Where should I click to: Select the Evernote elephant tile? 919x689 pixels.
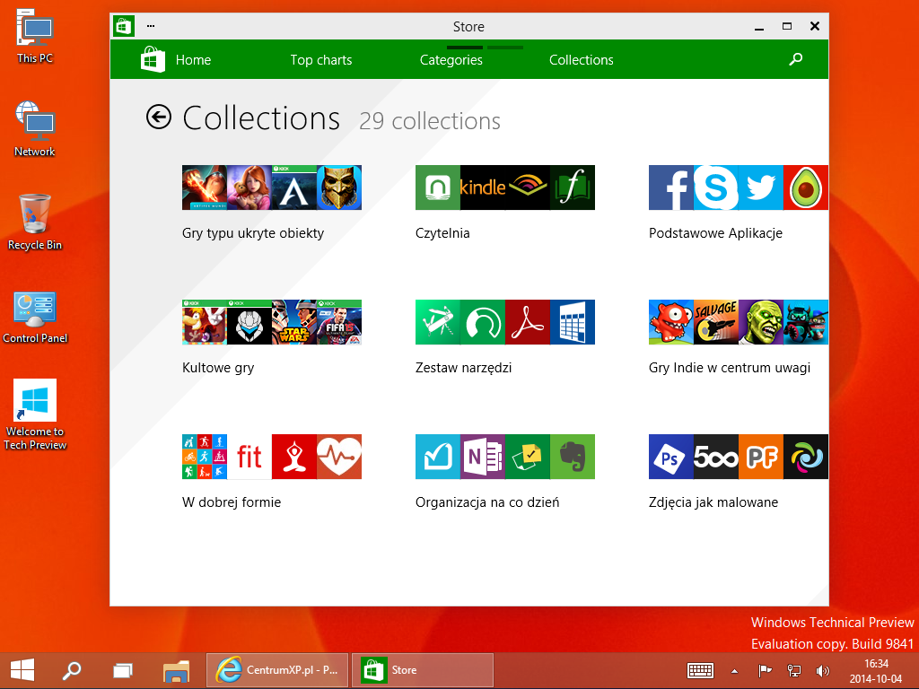pyautogui.click(x=573, y=457)
